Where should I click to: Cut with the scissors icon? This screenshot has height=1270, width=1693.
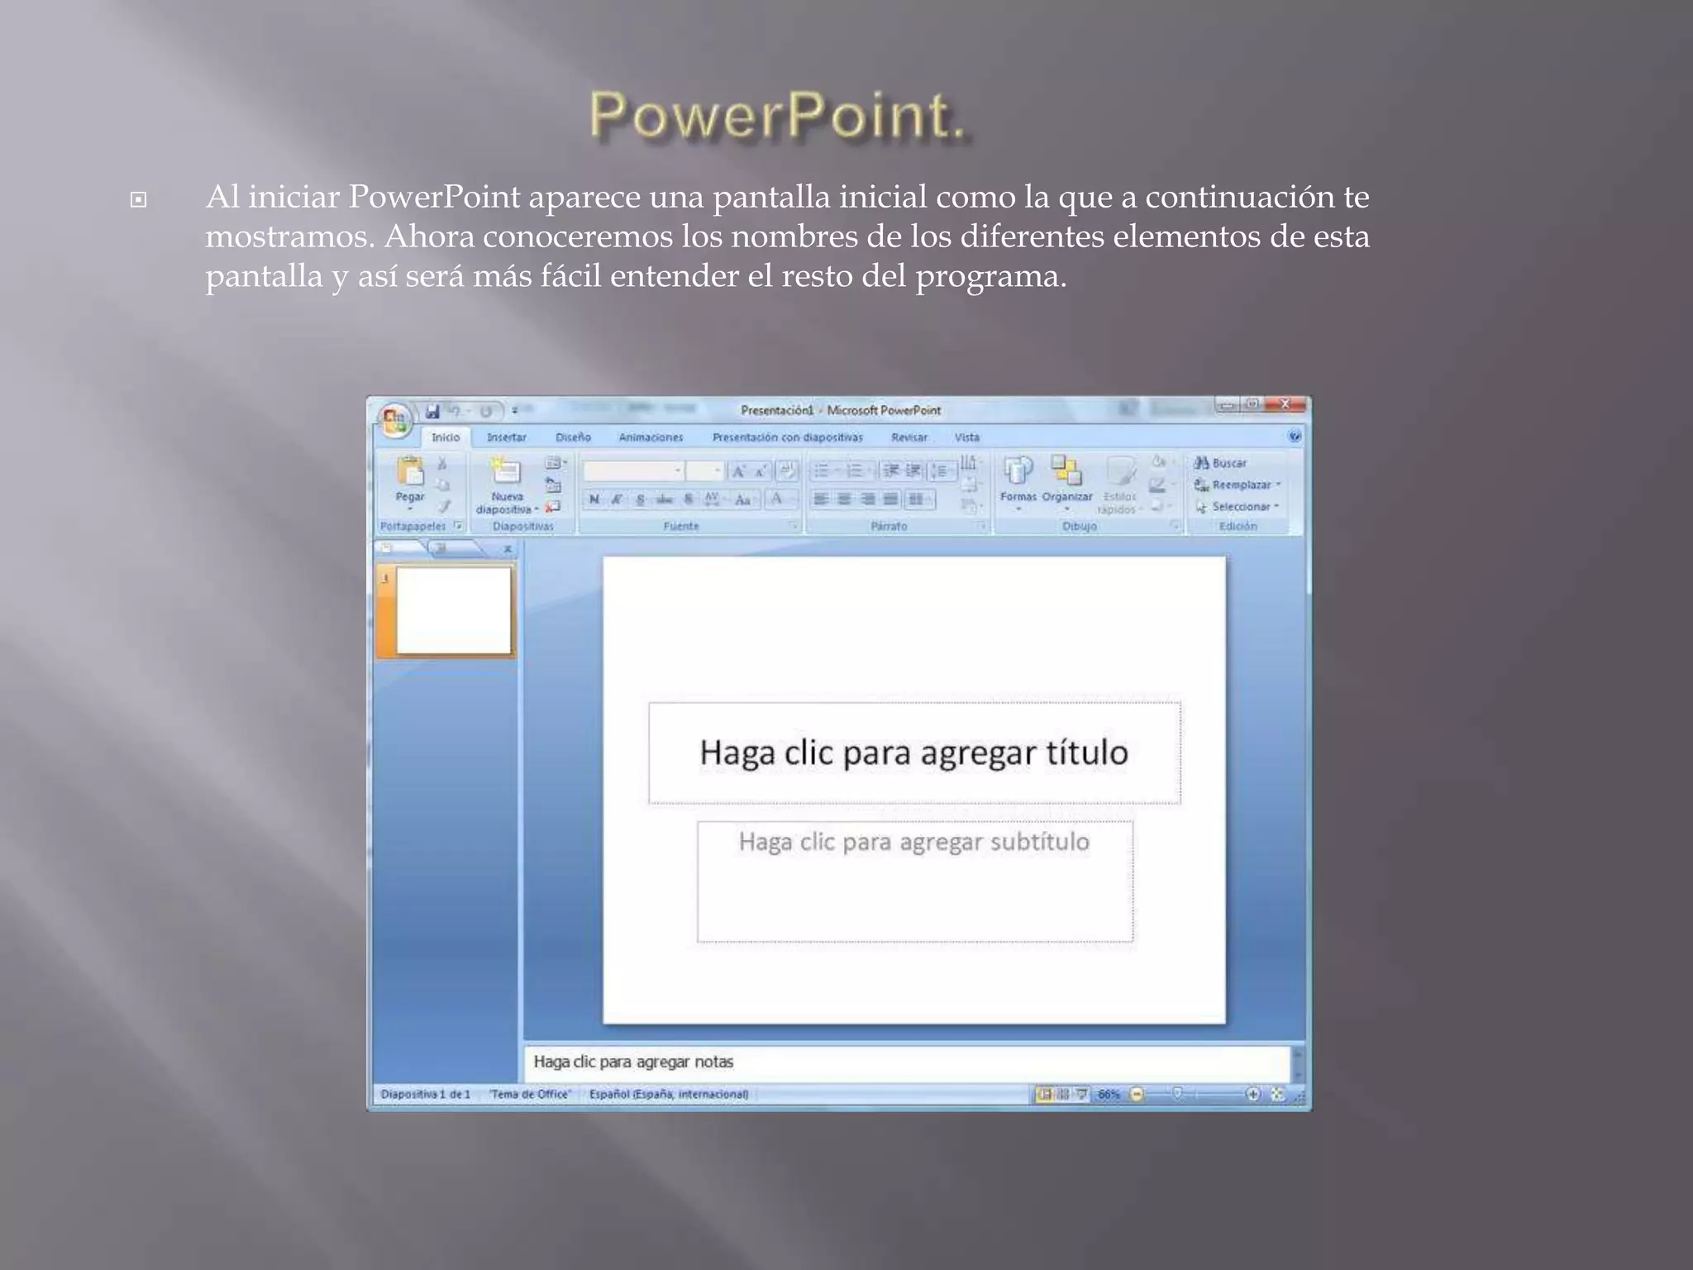[443, 463]
